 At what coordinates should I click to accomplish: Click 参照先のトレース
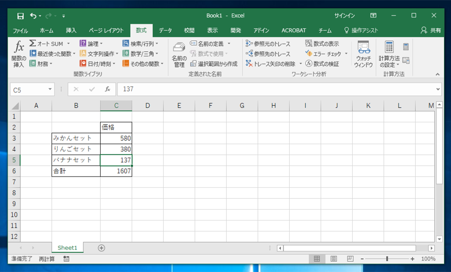point(268,54)
